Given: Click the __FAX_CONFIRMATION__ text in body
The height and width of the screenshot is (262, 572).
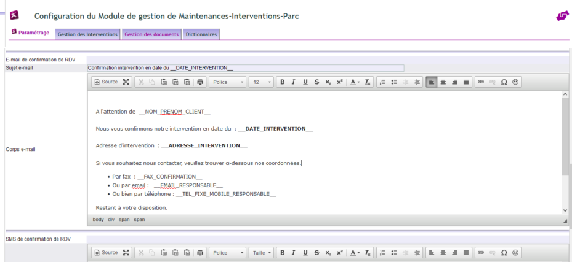Looking at the screenshot, I should pyautogui.click(x=170, y=177).
